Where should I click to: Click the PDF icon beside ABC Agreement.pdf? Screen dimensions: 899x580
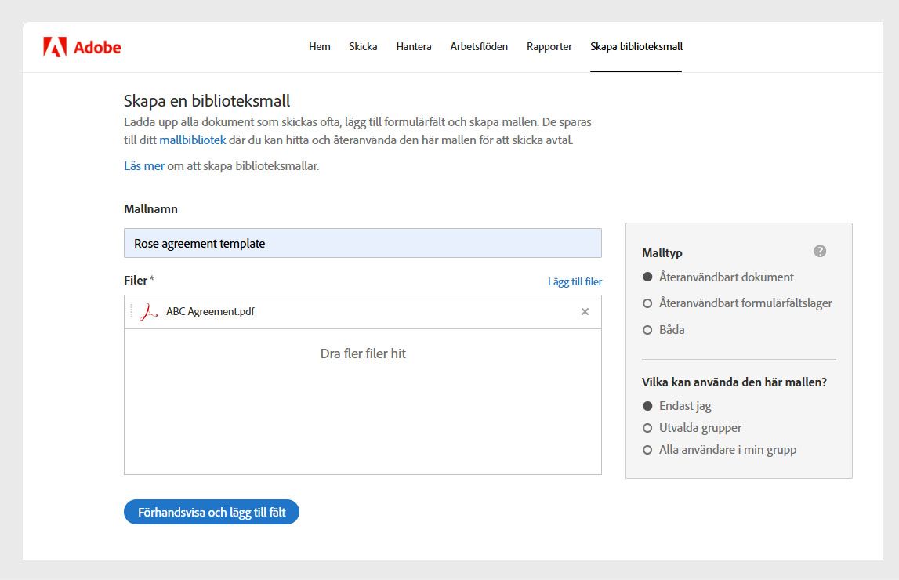(x=148, y=311)
